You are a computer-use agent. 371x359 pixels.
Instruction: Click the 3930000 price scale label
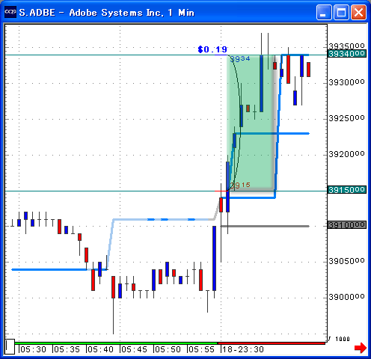point(346,82)
